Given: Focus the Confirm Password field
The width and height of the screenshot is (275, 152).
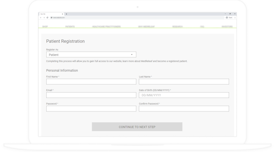Looking at the screenshot, I should 184,109.
